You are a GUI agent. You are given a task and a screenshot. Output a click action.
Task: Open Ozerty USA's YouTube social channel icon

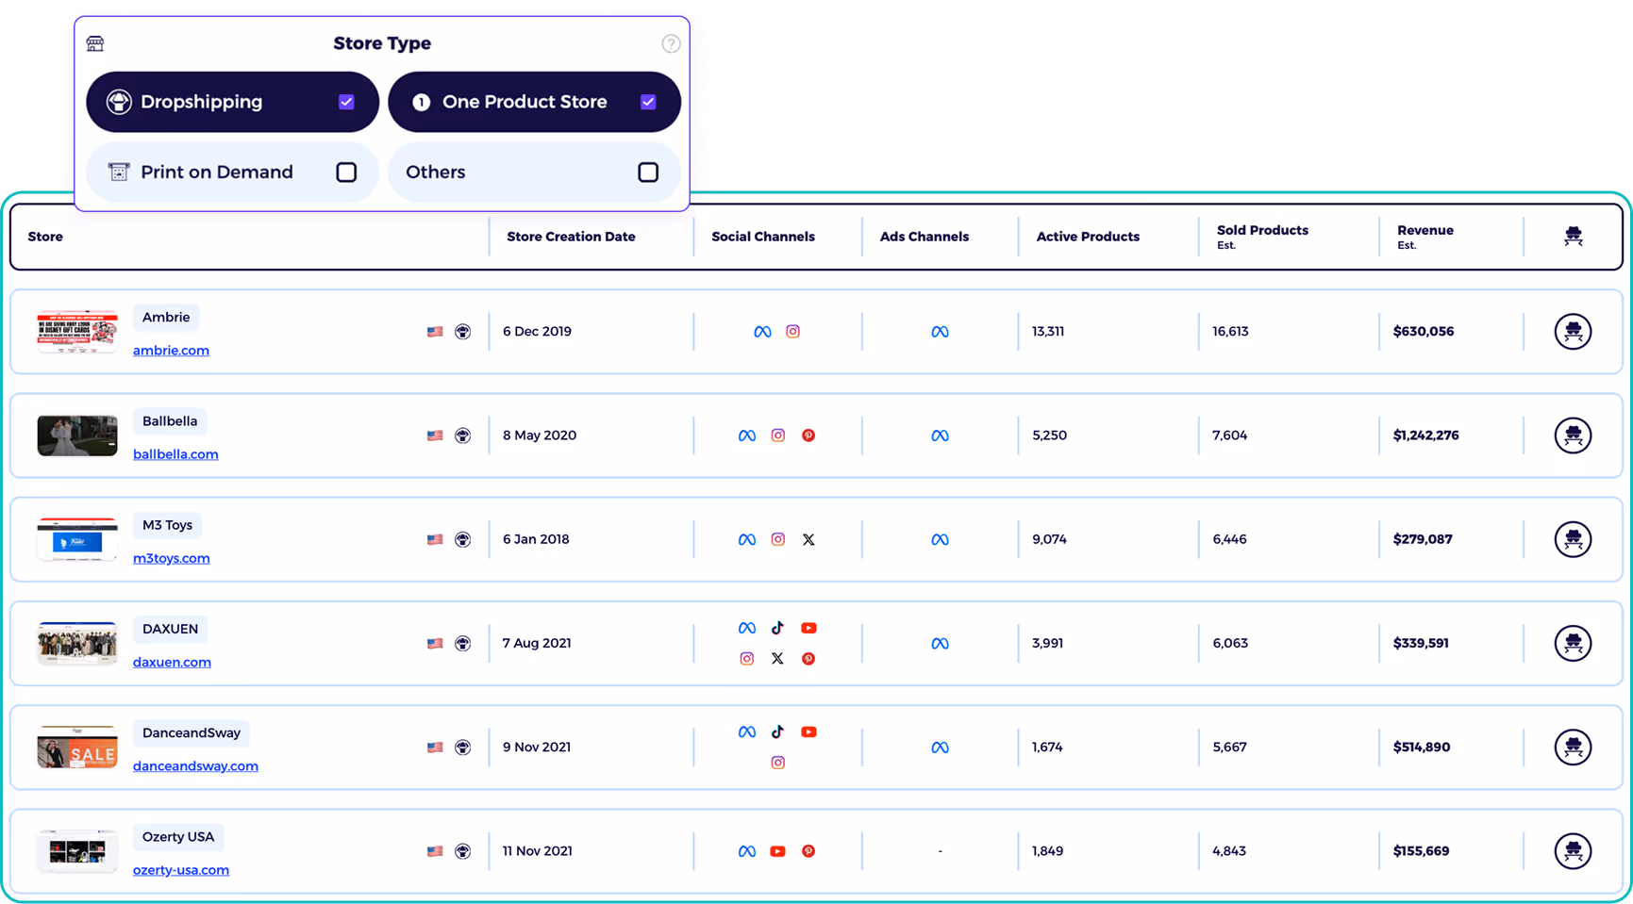(777, 851)
